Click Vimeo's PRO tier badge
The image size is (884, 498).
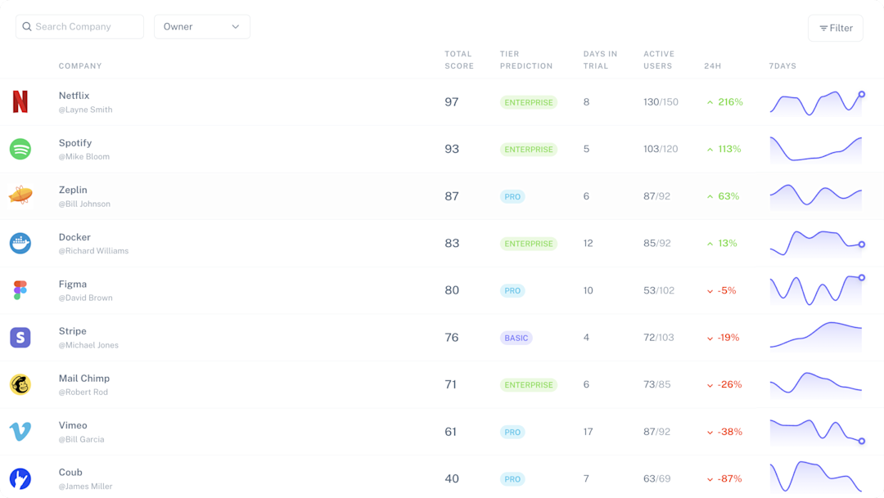click(512, 432)
